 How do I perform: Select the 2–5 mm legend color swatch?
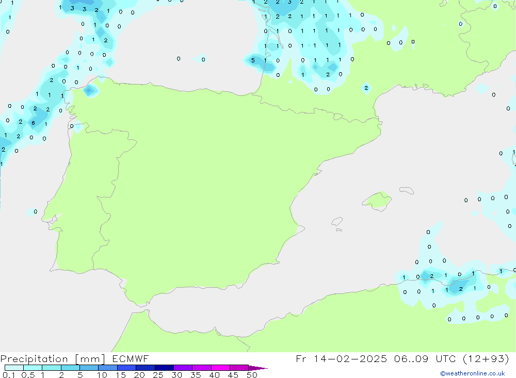[70, 368]
